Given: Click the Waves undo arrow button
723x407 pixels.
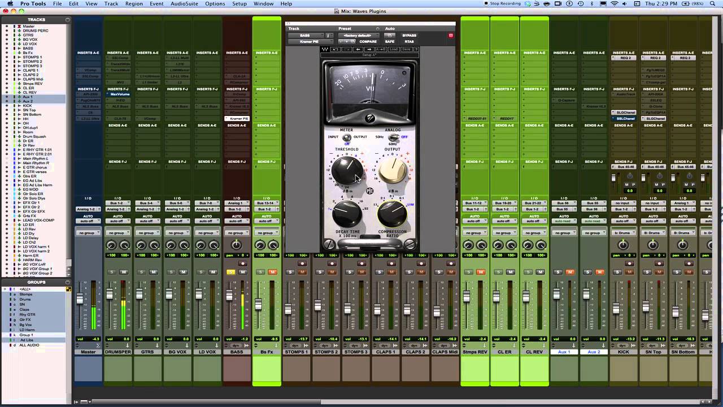Looking at the screenshot, I should coord(335,49).
